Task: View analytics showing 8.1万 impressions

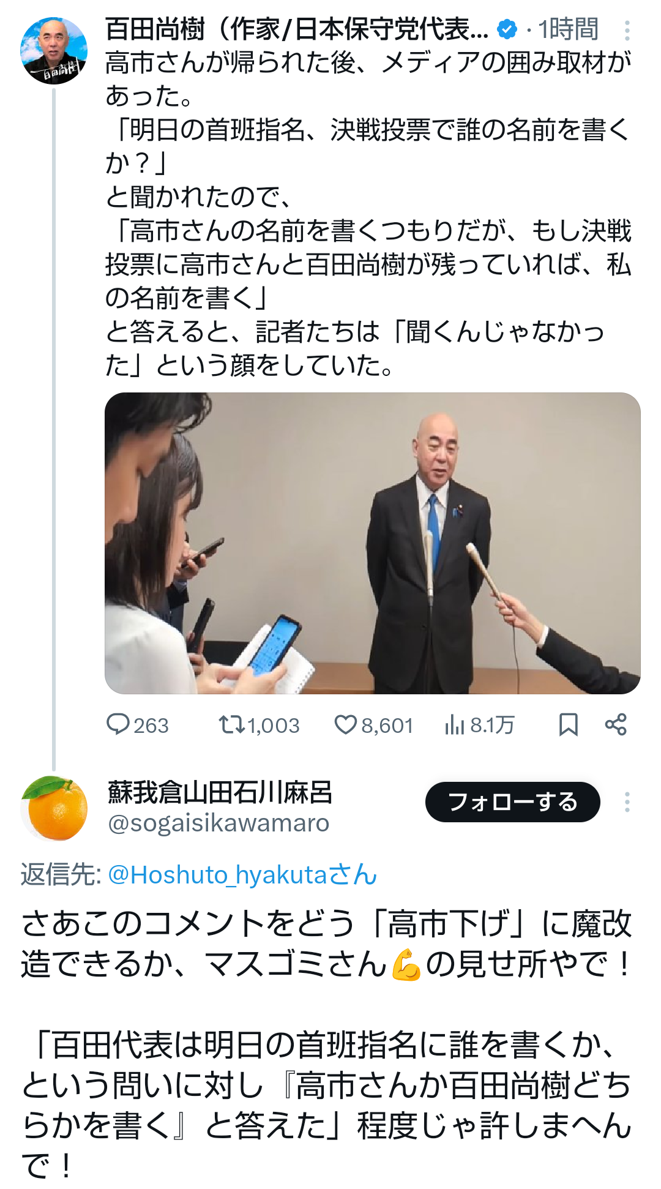Action: tap(479, 725)
